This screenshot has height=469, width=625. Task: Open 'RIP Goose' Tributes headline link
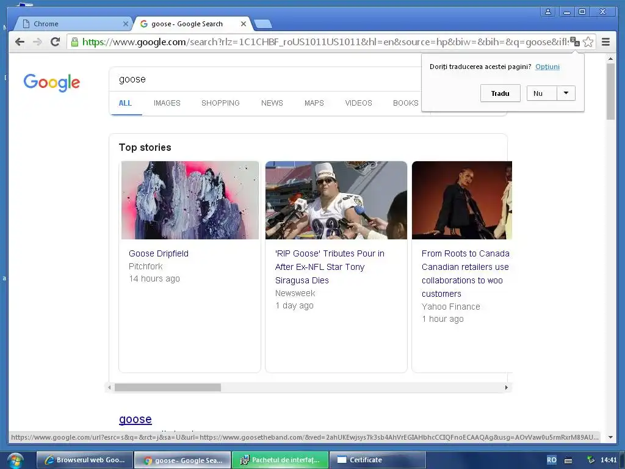[x=330, y=267]
